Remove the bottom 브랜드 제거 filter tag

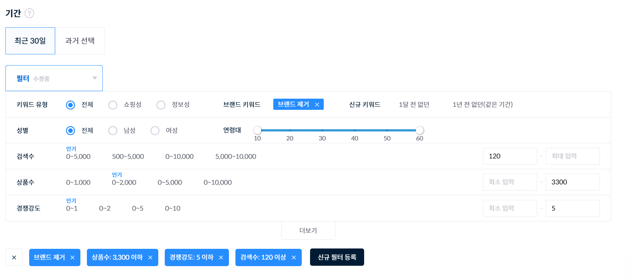pos(72,257)
